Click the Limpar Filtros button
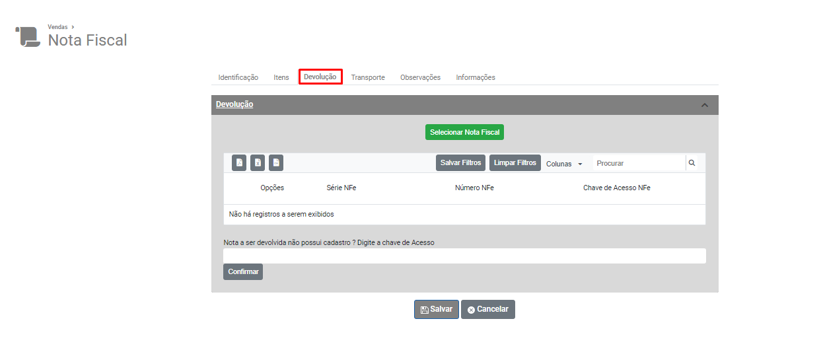Viewport: 821px width, 352px height. 515,162
